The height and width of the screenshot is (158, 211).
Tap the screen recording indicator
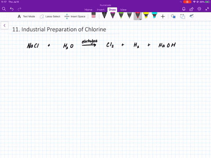pos(187,2)
